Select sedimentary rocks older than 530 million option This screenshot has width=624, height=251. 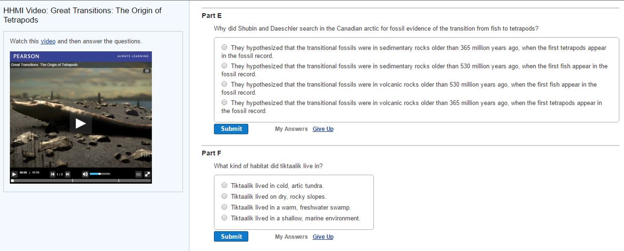[x=224, y=66]
